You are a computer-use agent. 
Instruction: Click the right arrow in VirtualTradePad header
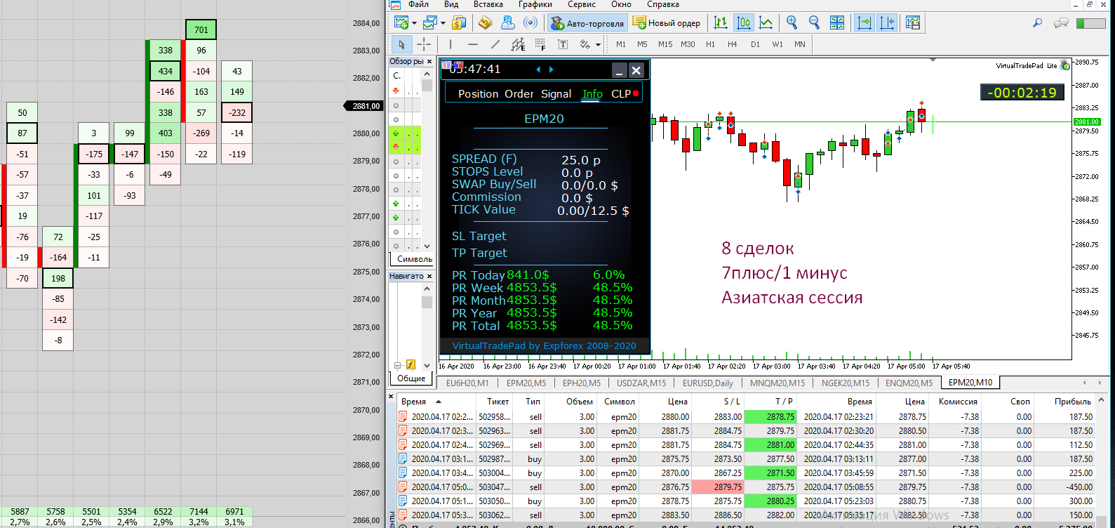[552, 70]
